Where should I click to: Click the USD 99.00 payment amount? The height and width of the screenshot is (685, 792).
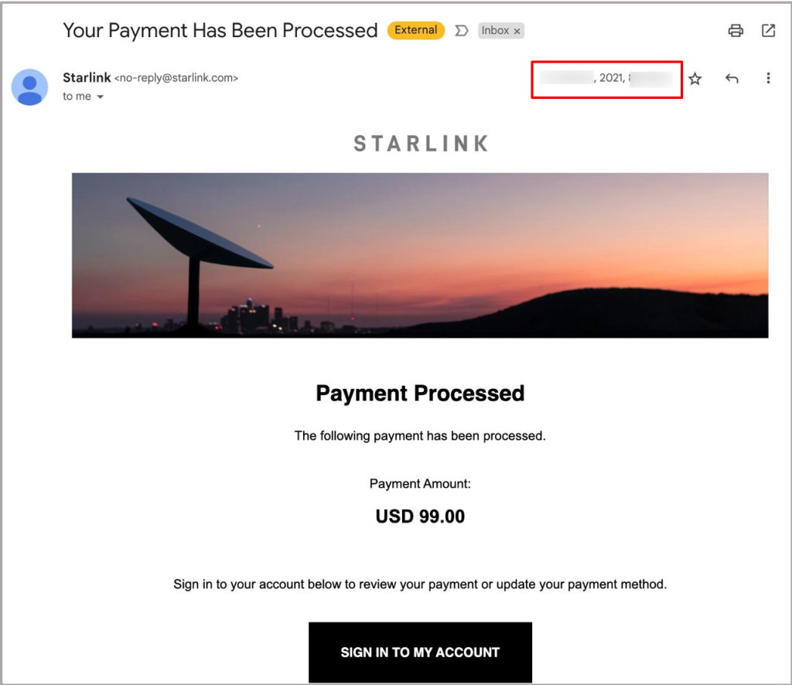coord(420,516)
